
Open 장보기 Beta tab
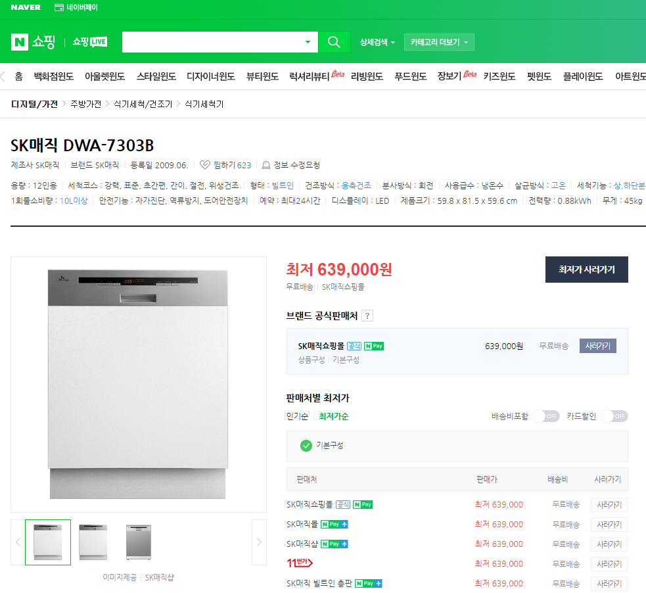[x=457, y=76]
